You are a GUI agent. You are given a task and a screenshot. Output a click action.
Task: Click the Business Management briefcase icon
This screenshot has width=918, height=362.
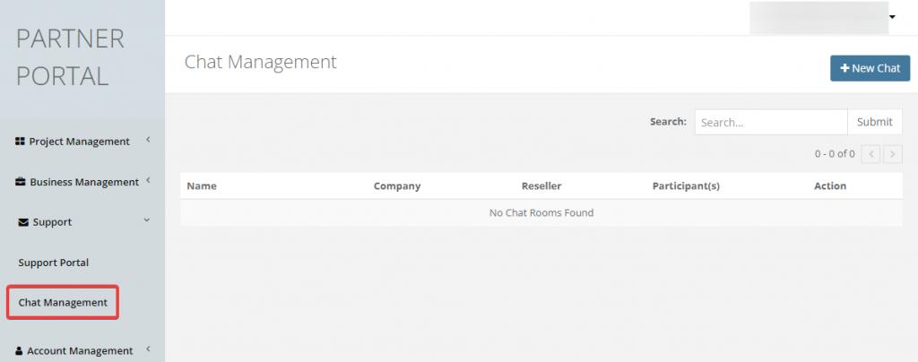[x=20, y=182]
